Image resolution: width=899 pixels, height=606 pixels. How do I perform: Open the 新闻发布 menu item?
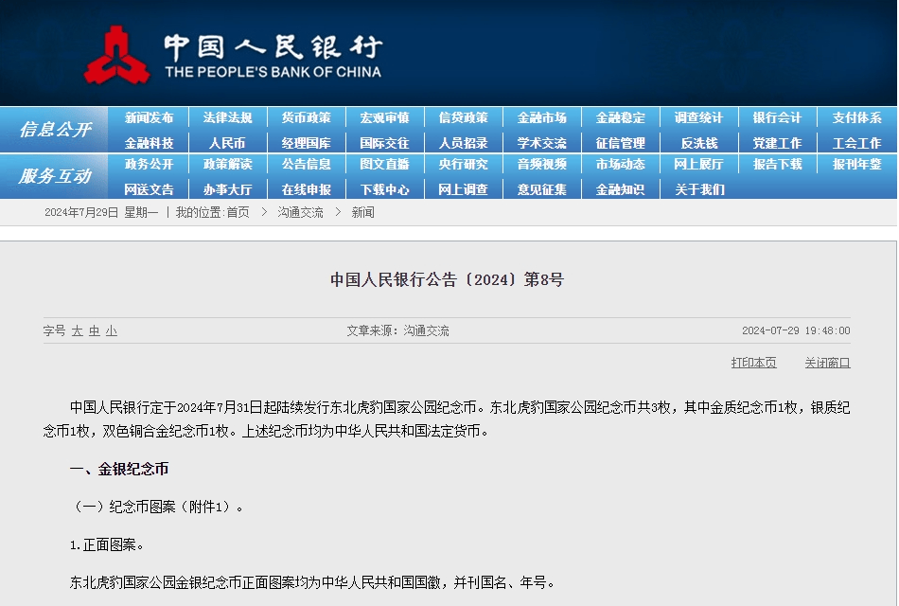coord(150,117)
